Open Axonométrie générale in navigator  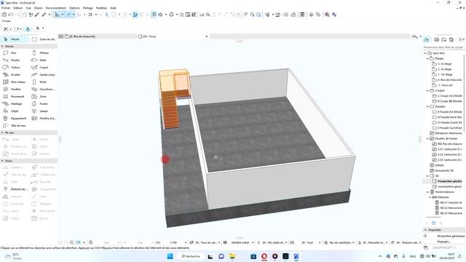[x=449, y=186]
